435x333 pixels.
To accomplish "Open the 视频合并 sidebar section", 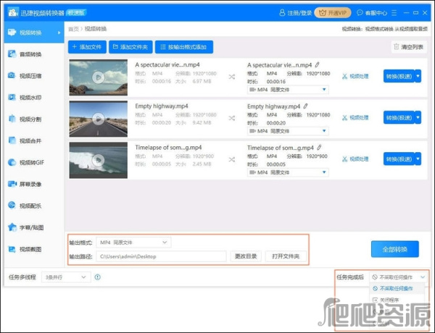I will [34, 140].
